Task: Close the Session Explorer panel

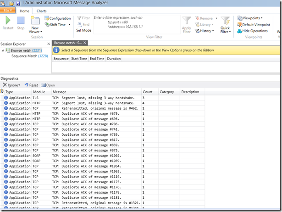Action: click(49, 44)
